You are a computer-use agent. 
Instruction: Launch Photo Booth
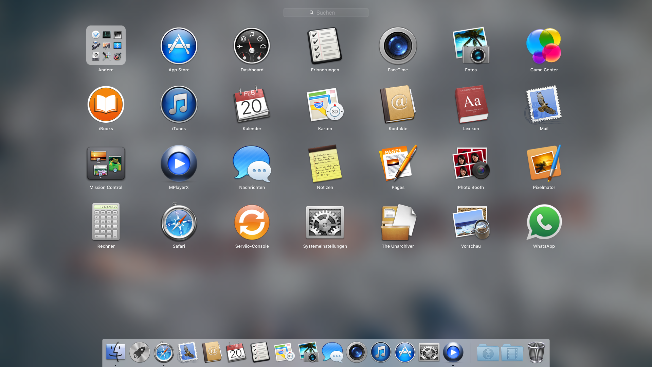[x=471, y=163]
